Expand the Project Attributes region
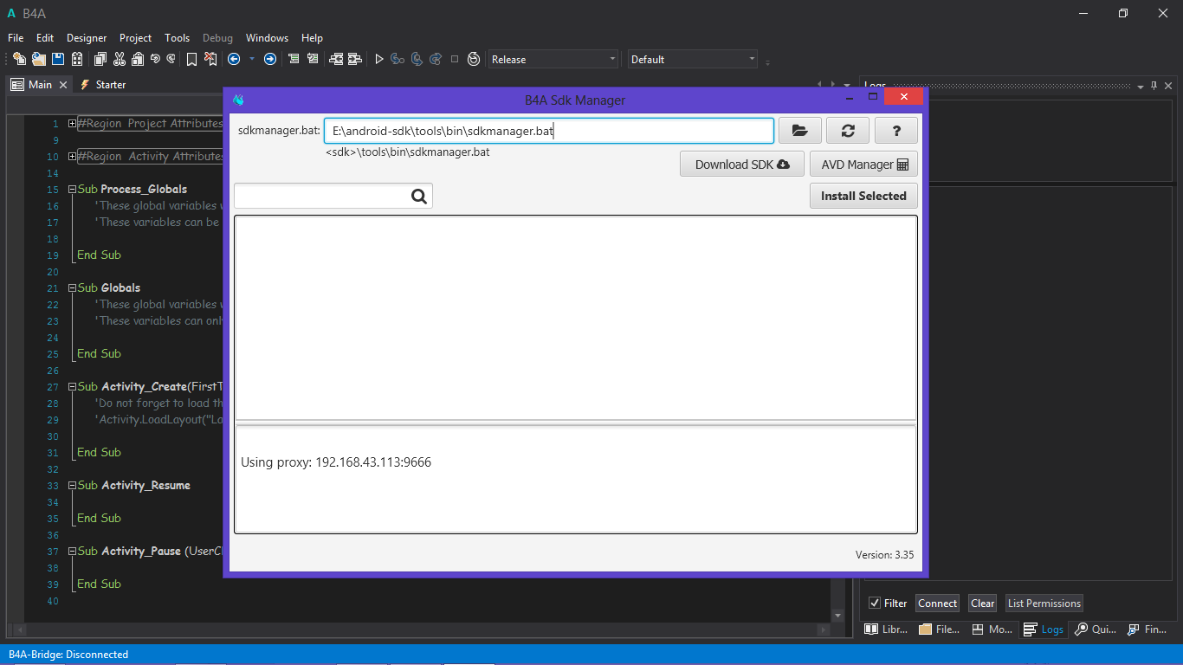The width and height of the screenshot is (1183, 665). click(x=72, y=124)
